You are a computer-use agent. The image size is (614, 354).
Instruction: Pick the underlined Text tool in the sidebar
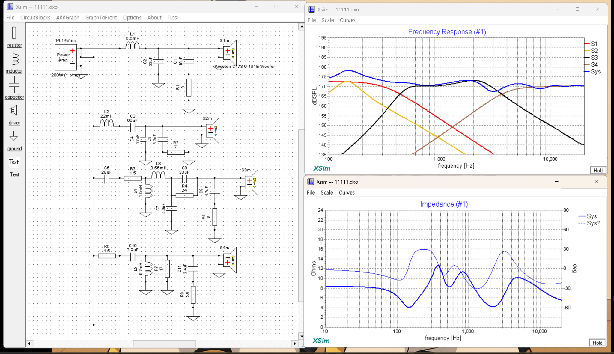click(x=14, y=174)
